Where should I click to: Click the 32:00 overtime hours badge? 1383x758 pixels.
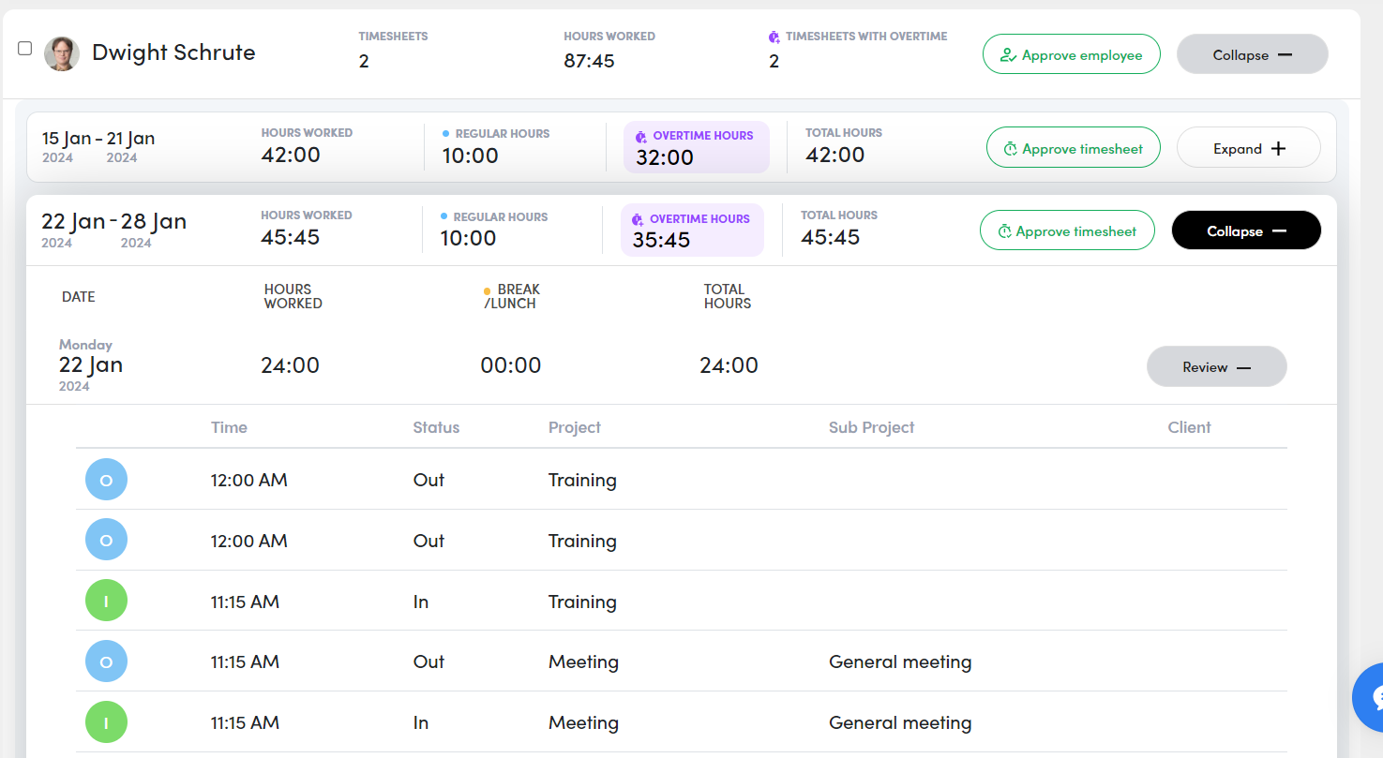pos(697,147)
